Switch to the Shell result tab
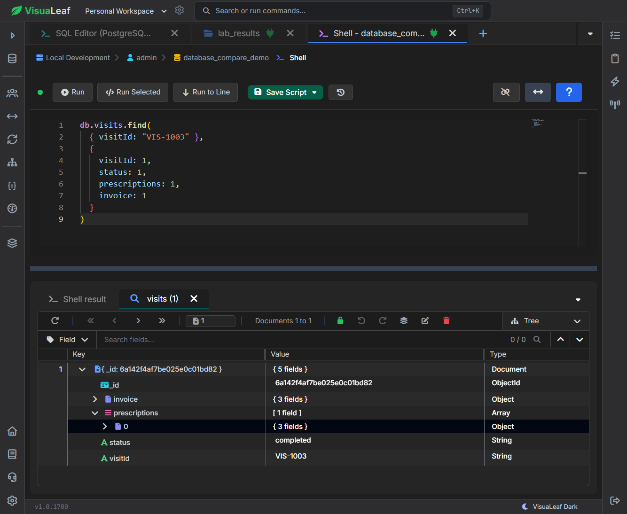This screenshot has height=514, width=627. click(78, 299)
